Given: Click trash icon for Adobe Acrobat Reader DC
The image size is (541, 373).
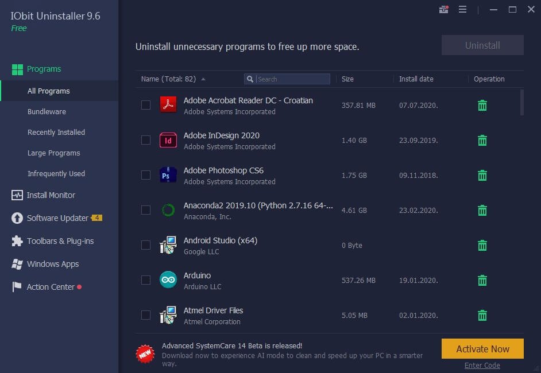Looking at the screenshot, I should (482, 105).
